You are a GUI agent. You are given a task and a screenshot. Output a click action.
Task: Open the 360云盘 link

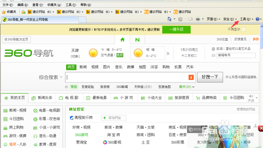(x=222, y=39)
